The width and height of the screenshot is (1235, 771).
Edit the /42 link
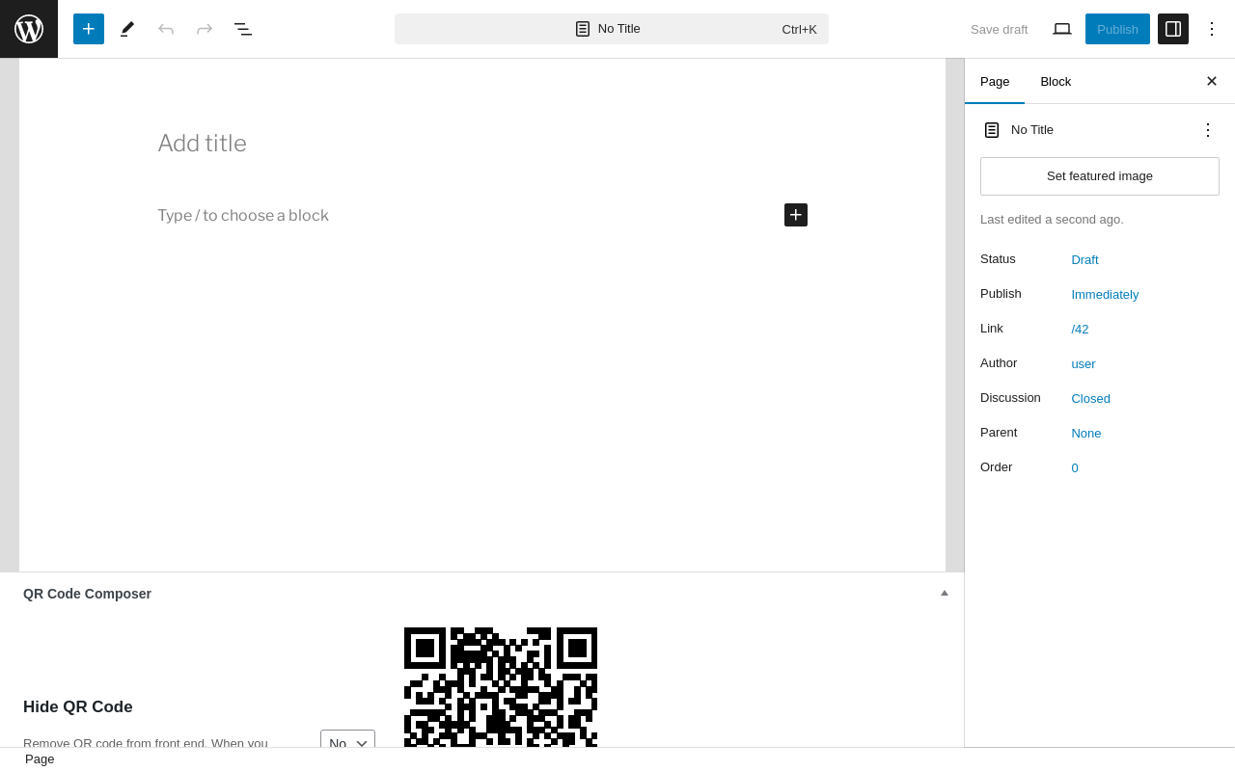point(1080,329)
